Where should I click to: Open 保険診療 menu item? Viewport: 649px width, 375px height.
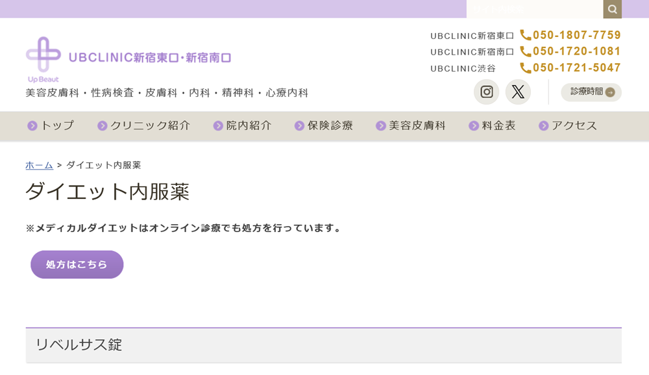click(324, 125)
